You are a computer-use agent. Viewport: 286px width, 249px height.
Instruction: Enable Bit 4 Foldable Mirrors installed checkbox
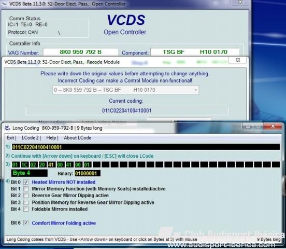point(26,209)
